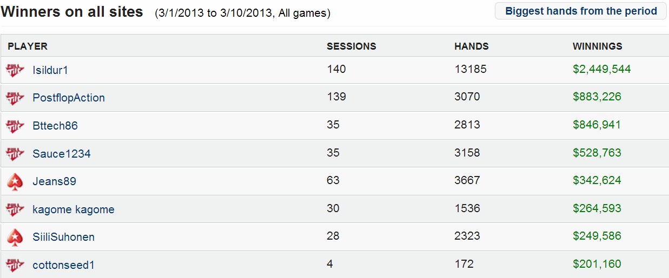
Task: Open cottonseed1 player link
Action: 64,265
